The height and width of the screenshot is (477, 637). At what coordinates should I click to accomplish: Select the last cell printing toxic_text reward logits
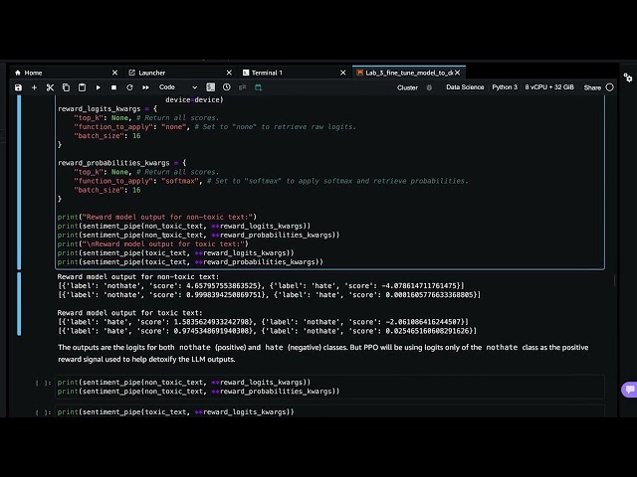[329, 411]
